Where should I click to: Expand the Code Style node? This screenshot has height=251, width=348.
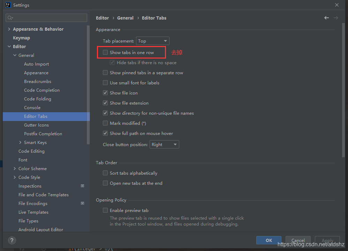15,177
